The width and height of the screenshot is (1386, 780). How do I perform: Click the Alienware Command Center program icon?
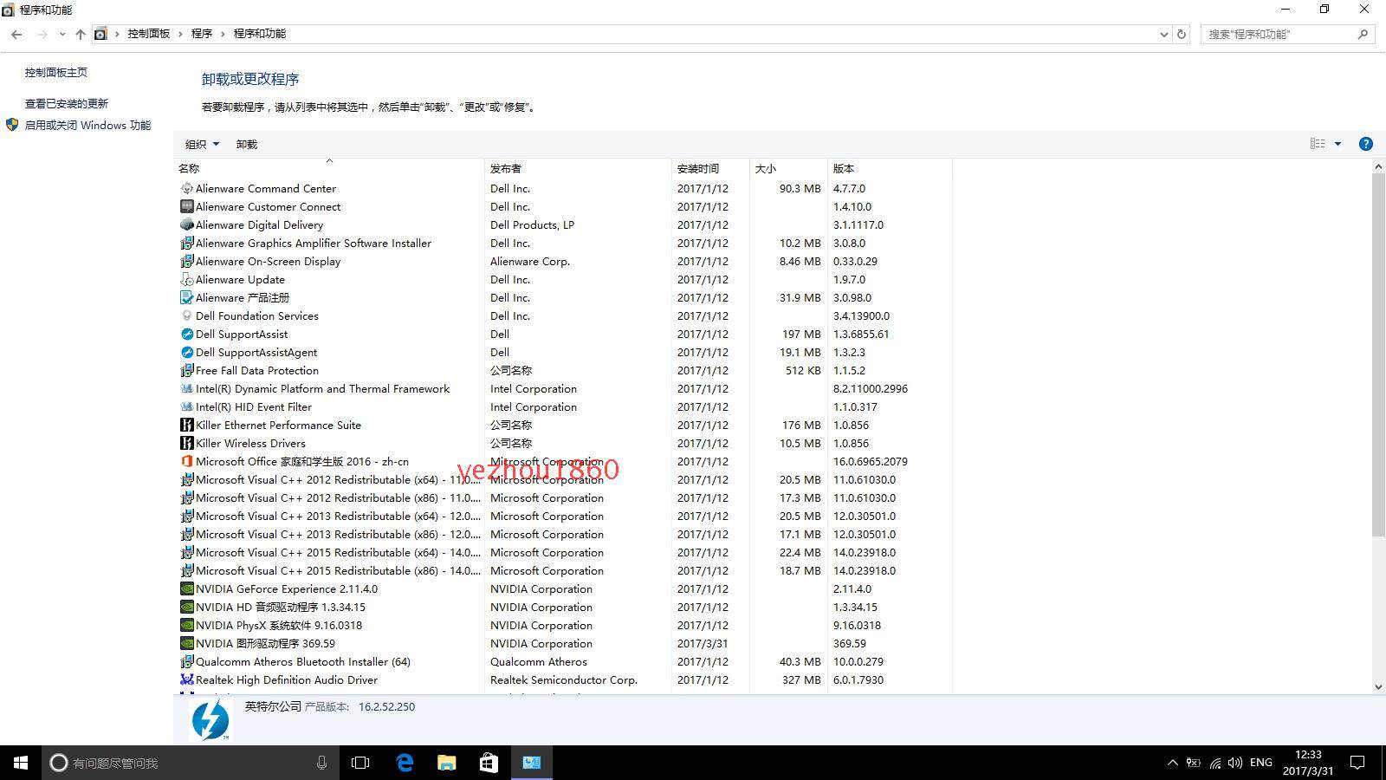(x=186, y=188)
